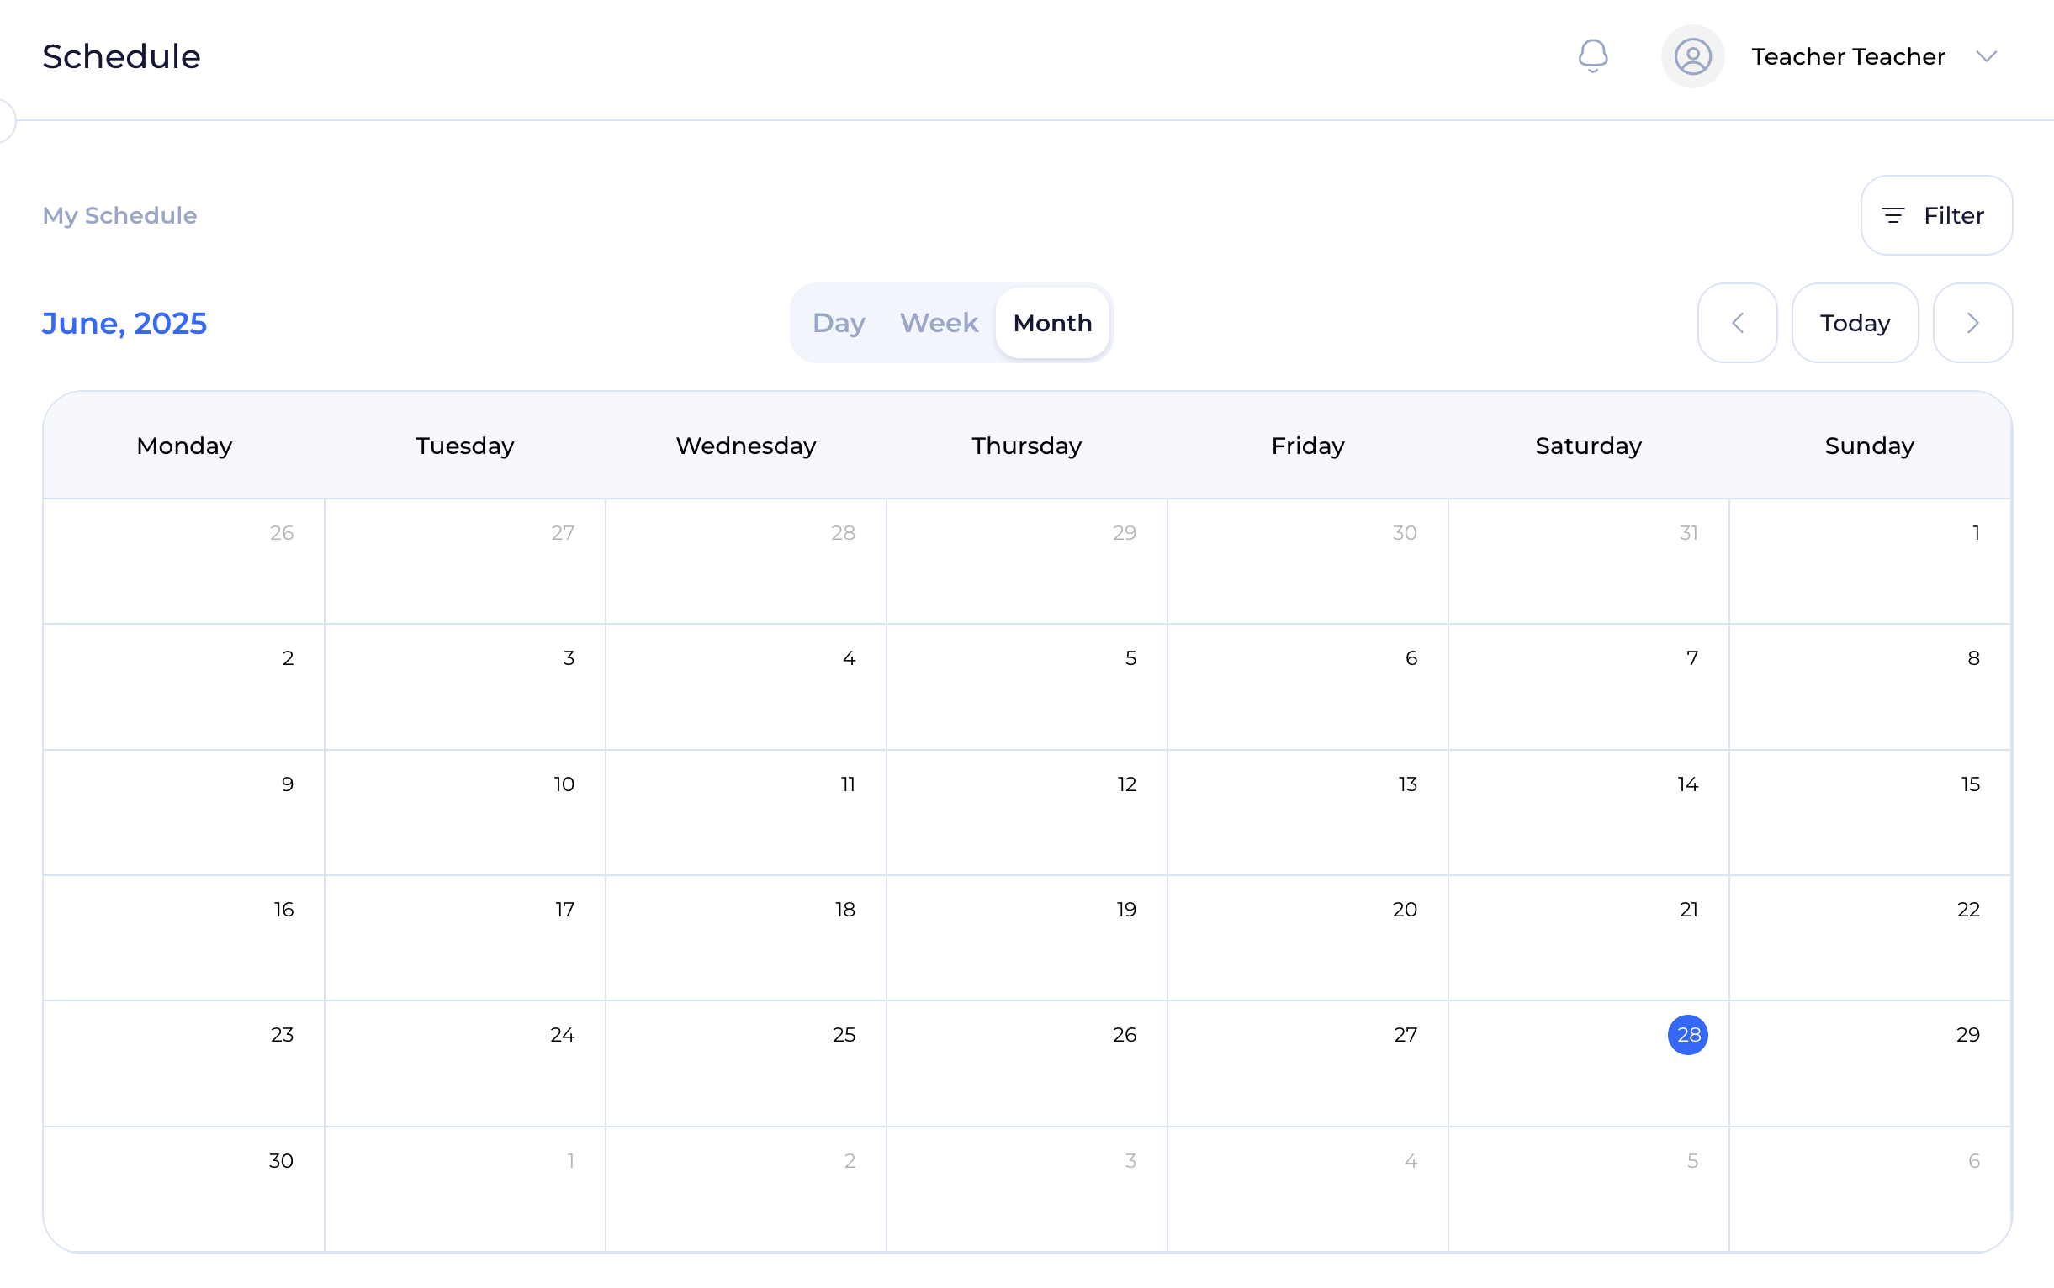Select Monday June 30 cell
This screenshot has width=2054, height=1288.
tap(184, 1189)
